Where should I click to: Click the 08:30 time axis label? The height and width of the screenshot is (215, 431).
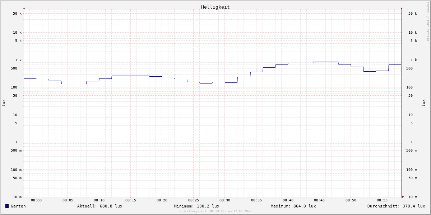[x=225, y=200]
